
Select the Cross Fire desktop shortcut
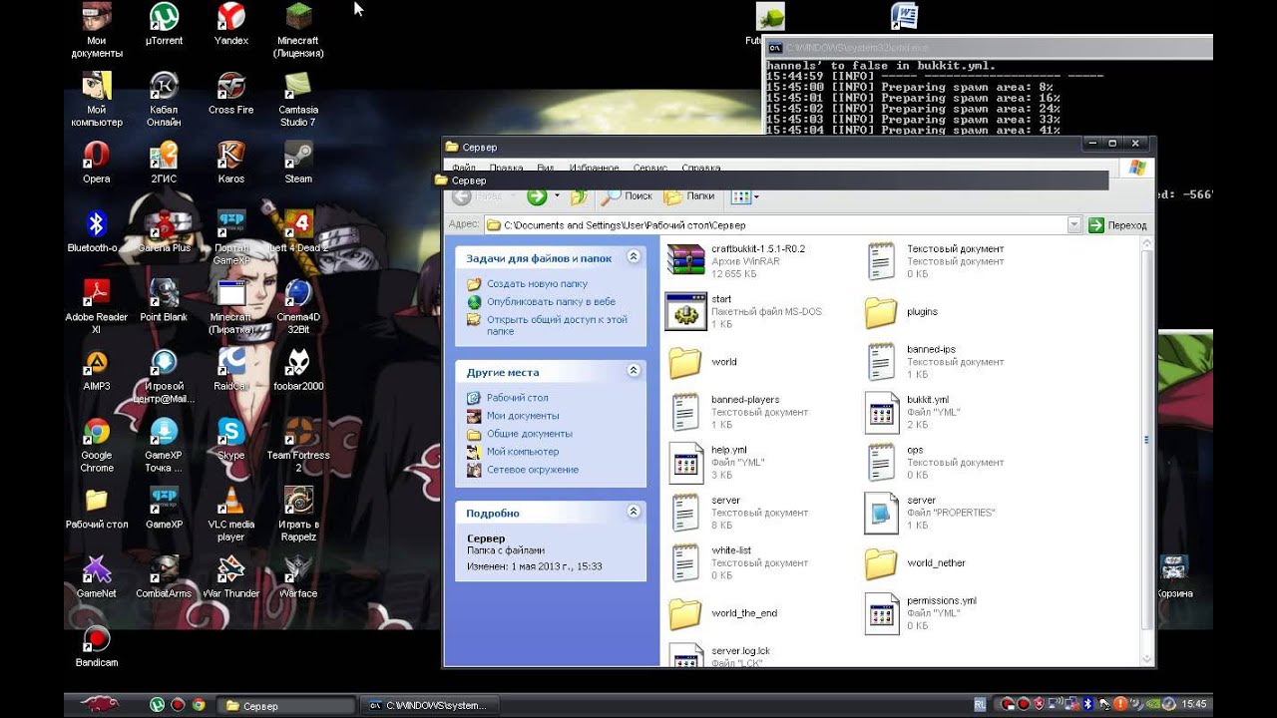pos(231,94)
